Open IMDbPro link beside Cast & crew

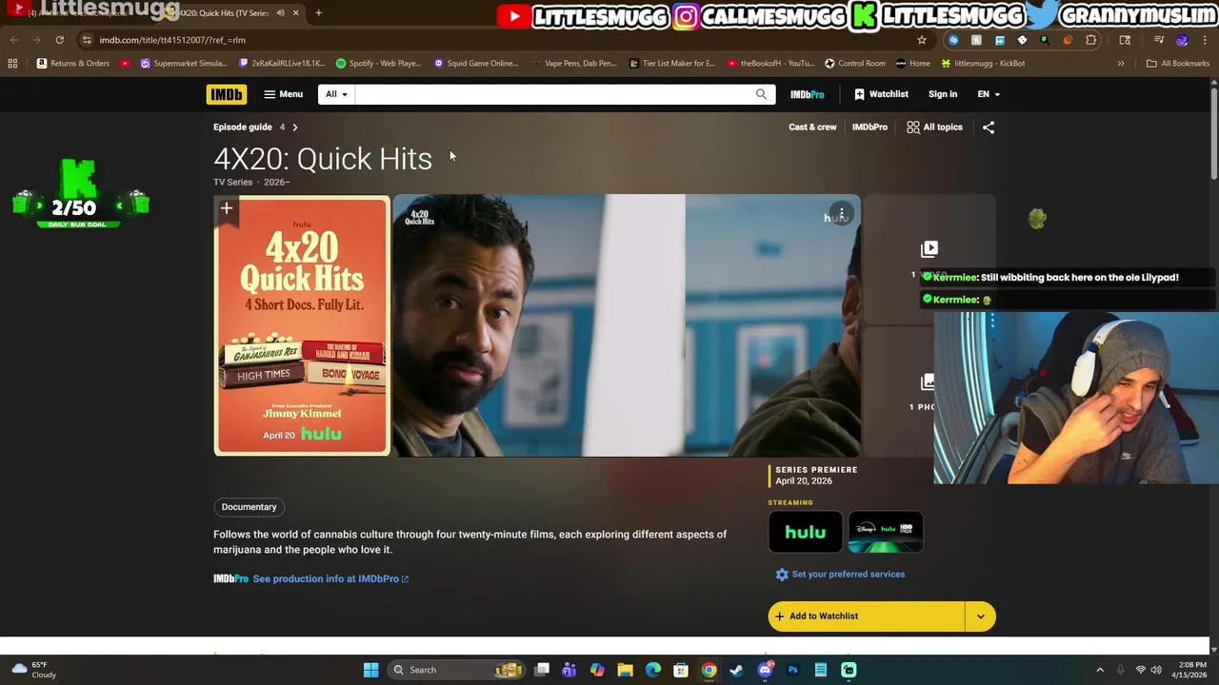(x=869, y=127)
